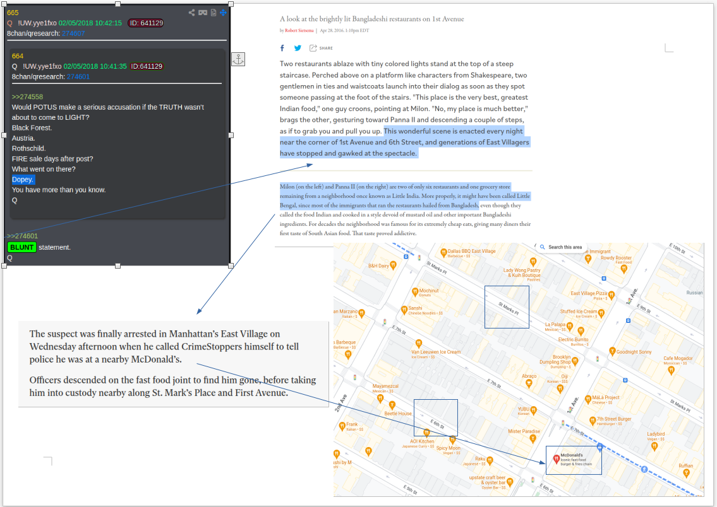The image size is (717, 507).
Task: Click the ID:641129 badge in post 664
Action: pos(147,66)
